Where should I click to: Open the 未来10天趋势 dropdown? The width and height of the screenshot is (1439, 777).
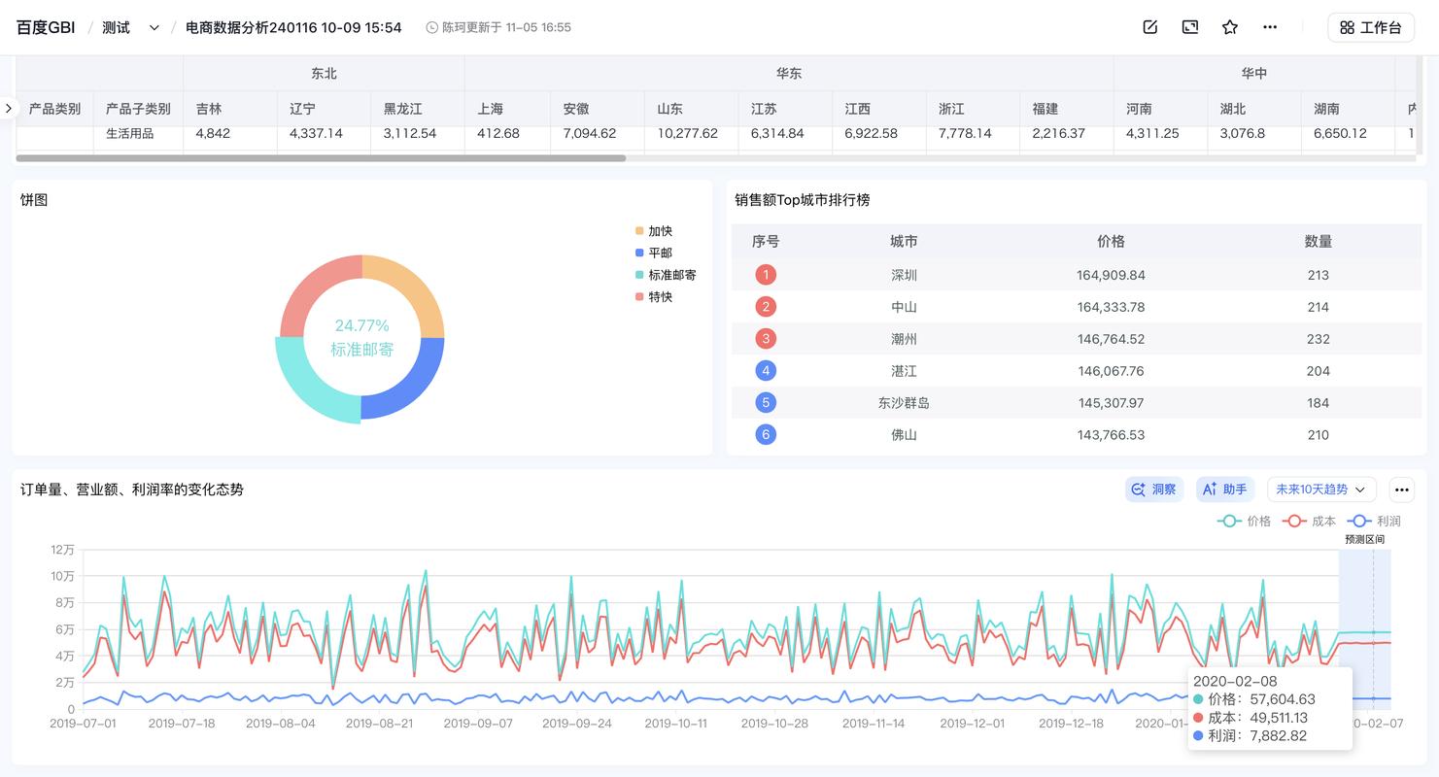pyautogui.click(x=1321, y=490)
